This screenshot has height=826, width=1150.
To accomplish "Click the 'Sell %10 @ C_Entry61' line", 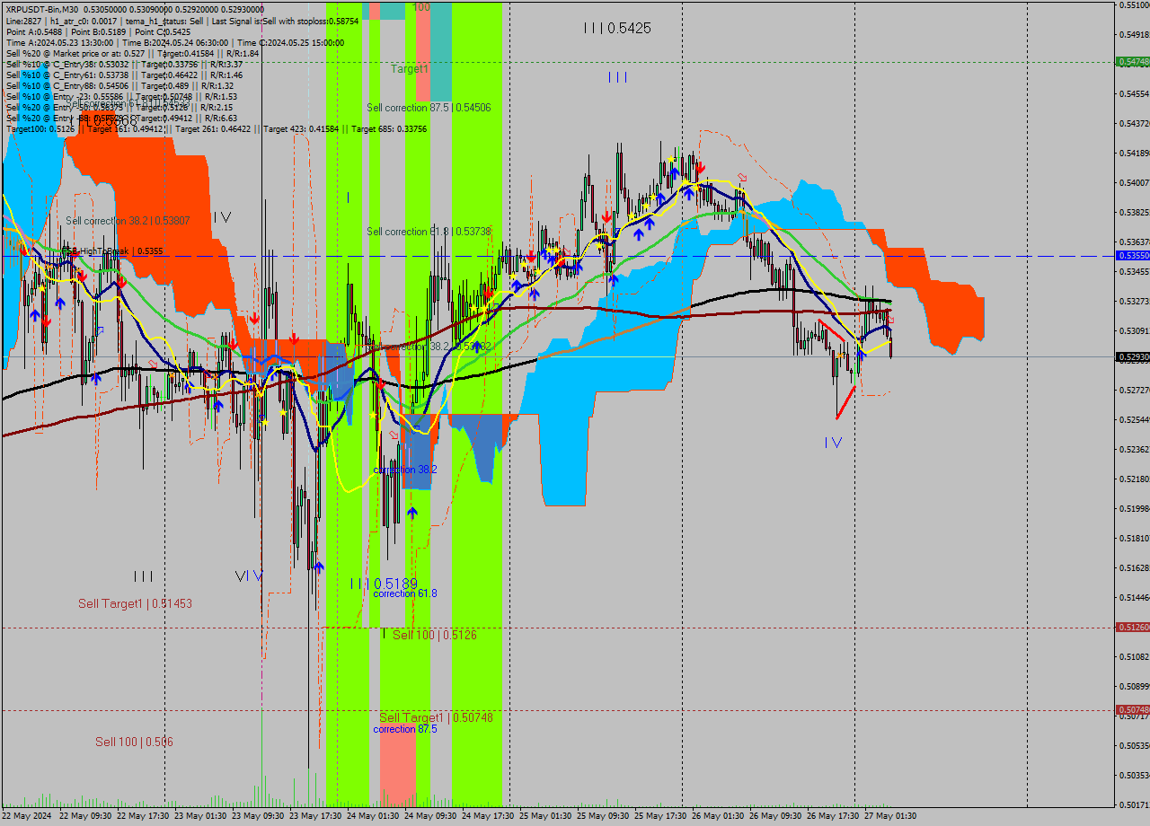I will pyautogui.click(x=124, y=75).
